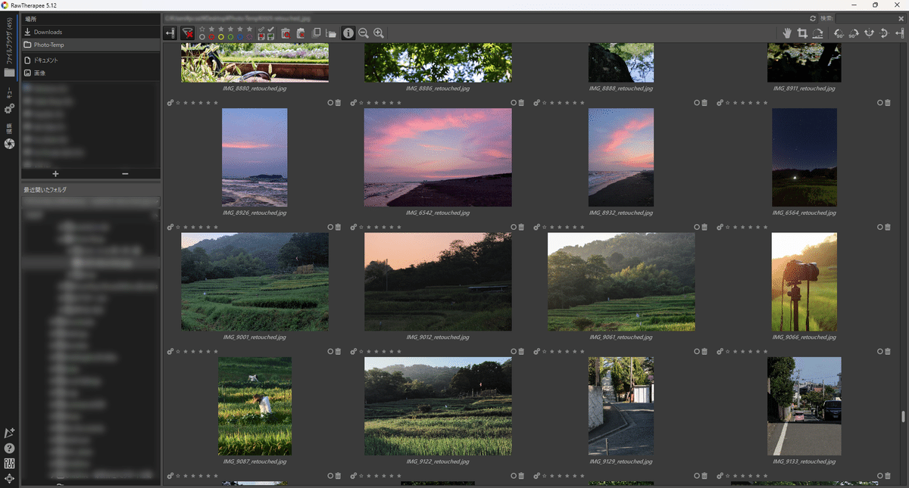Screen dimensions: 909x488
Task: Collapse the left panel using its arrow toggle
Action: point(170,33)
